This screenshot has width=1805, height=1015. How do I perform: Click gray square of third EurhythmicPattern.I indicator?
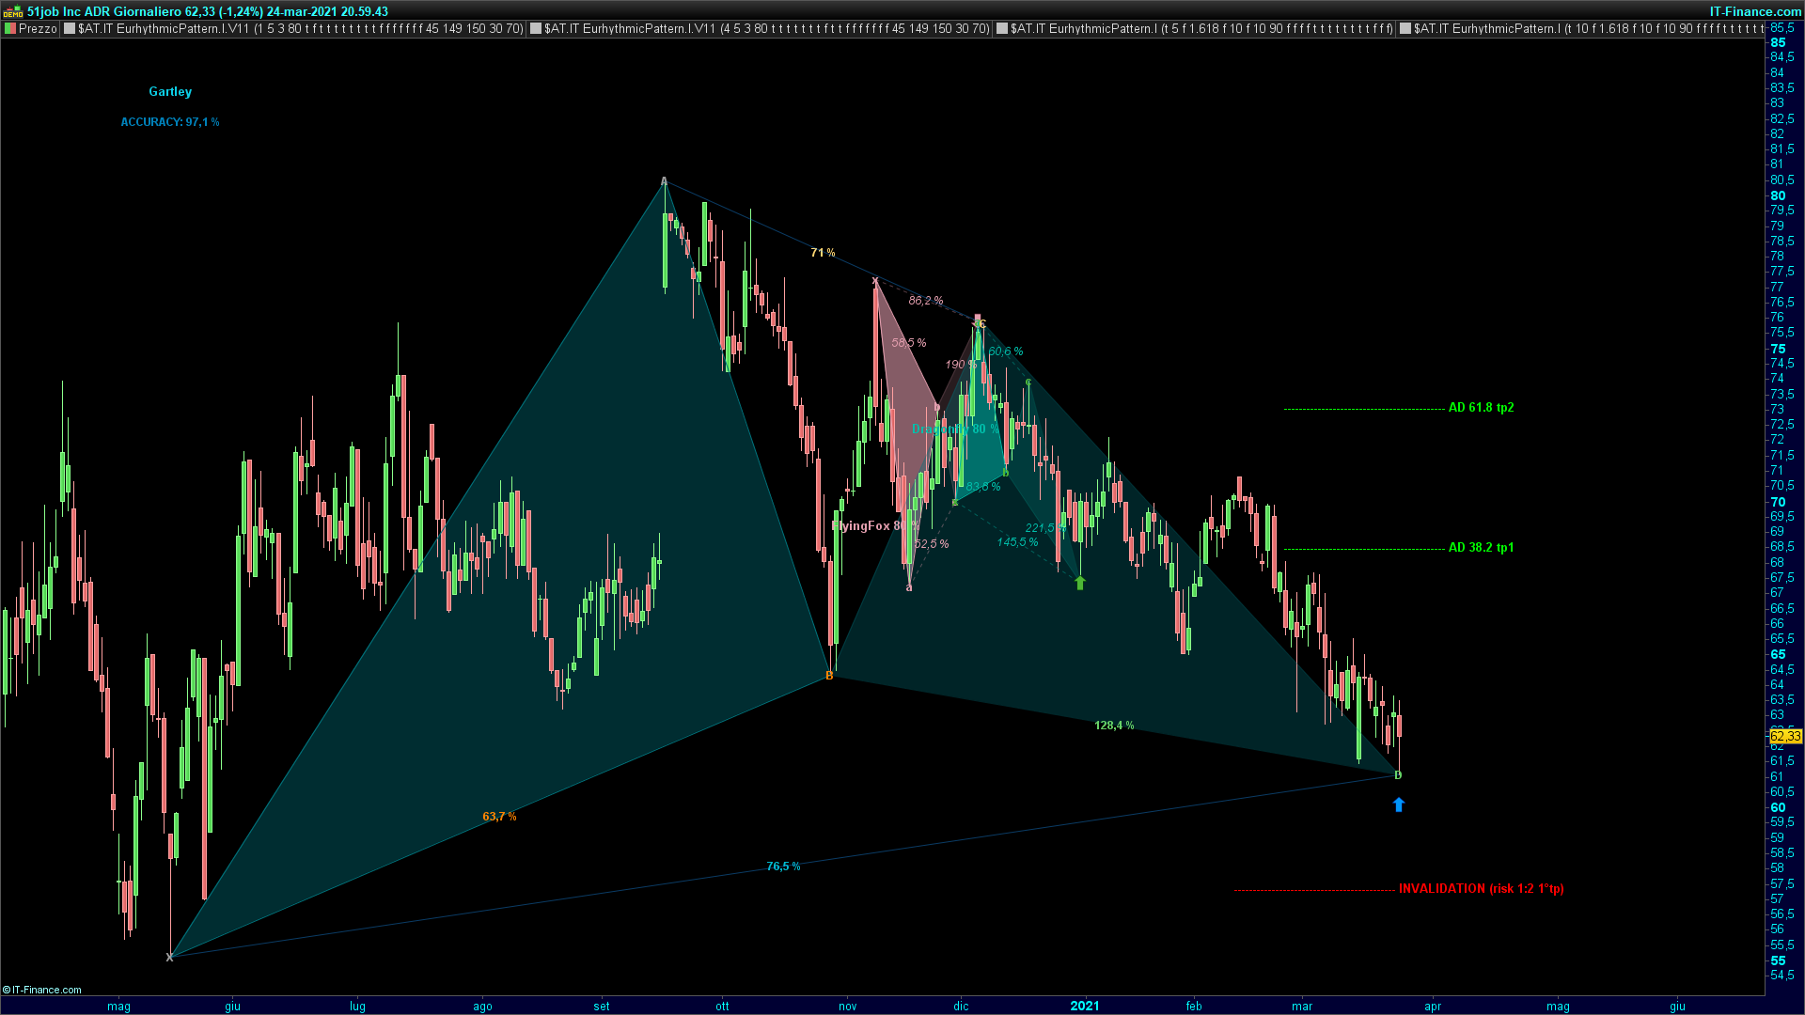(1002, 29)
